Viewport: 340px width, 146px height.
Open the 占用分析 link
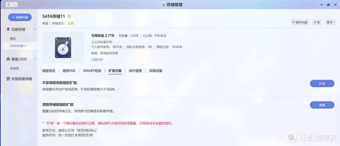point(97,60)
